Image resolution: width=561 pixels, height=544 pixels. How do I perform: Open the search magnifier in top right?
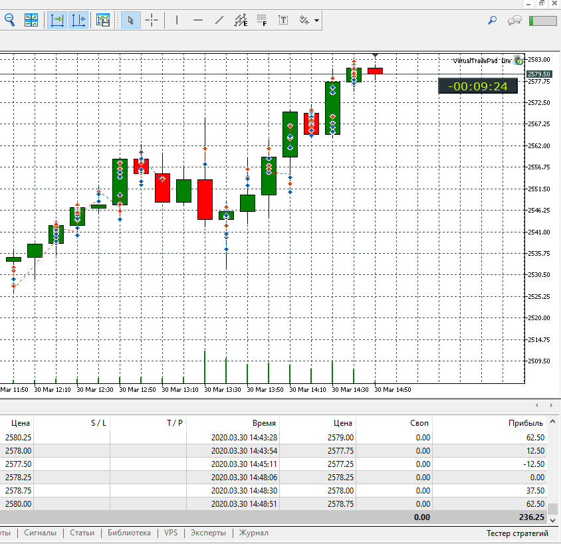(x=493, y=21)
